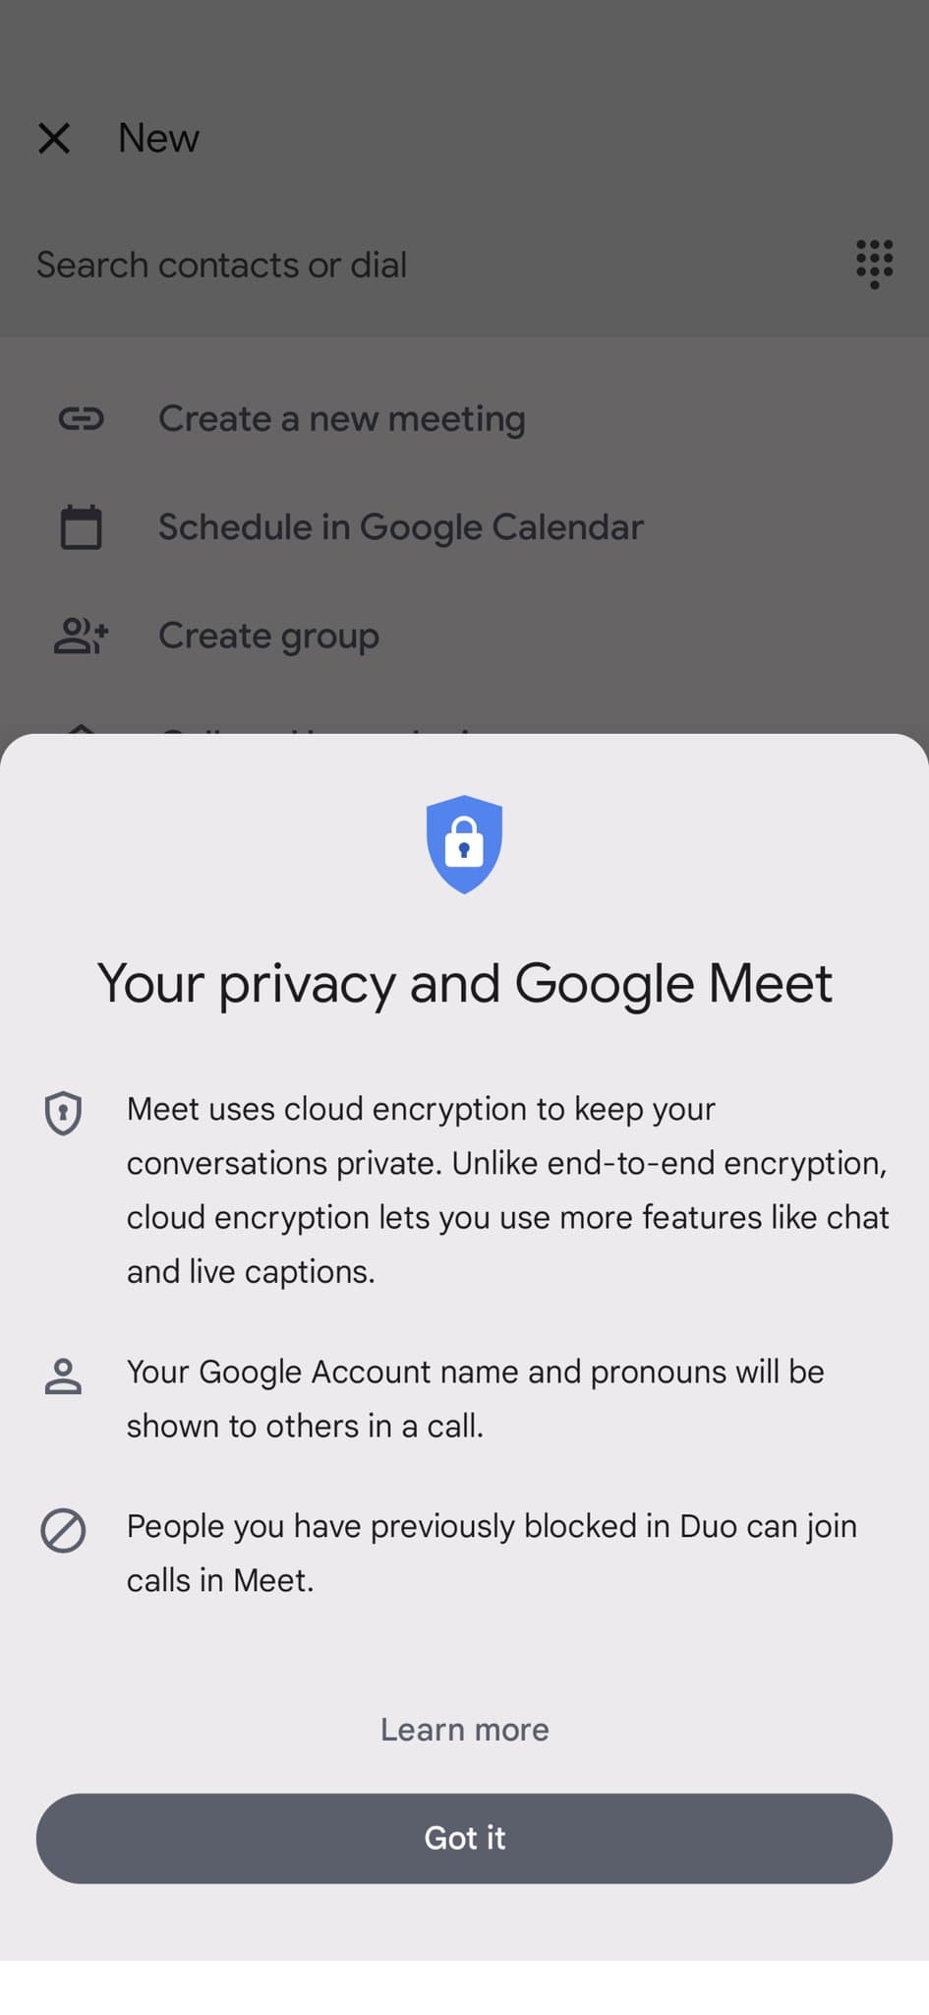Click the small shield encryption icon
Image resolution: width=929 pixels, height=2015 pixels.
(63, 1113)
